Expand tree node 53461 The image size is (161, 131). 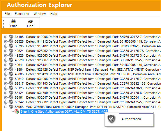pyautogui.click(x=6, y=97)
